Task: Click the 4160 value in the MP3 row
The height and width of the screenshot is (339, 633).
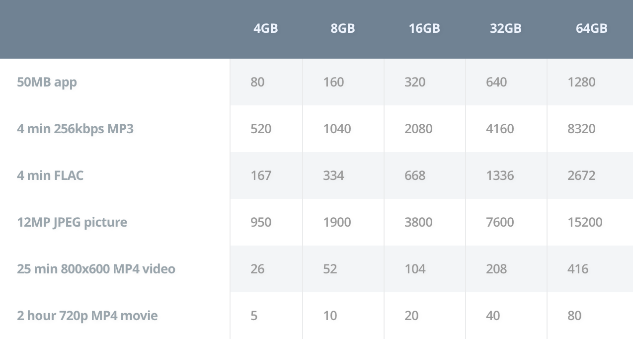Action: (x=500, y=129)
